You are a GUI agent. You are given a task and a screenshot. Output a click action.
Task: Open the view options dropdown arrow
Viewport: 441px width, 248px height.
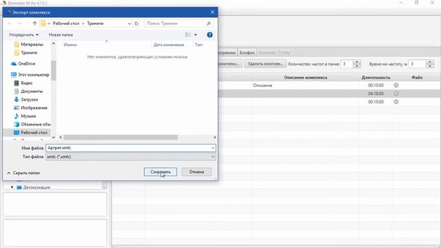pos(196,35)
